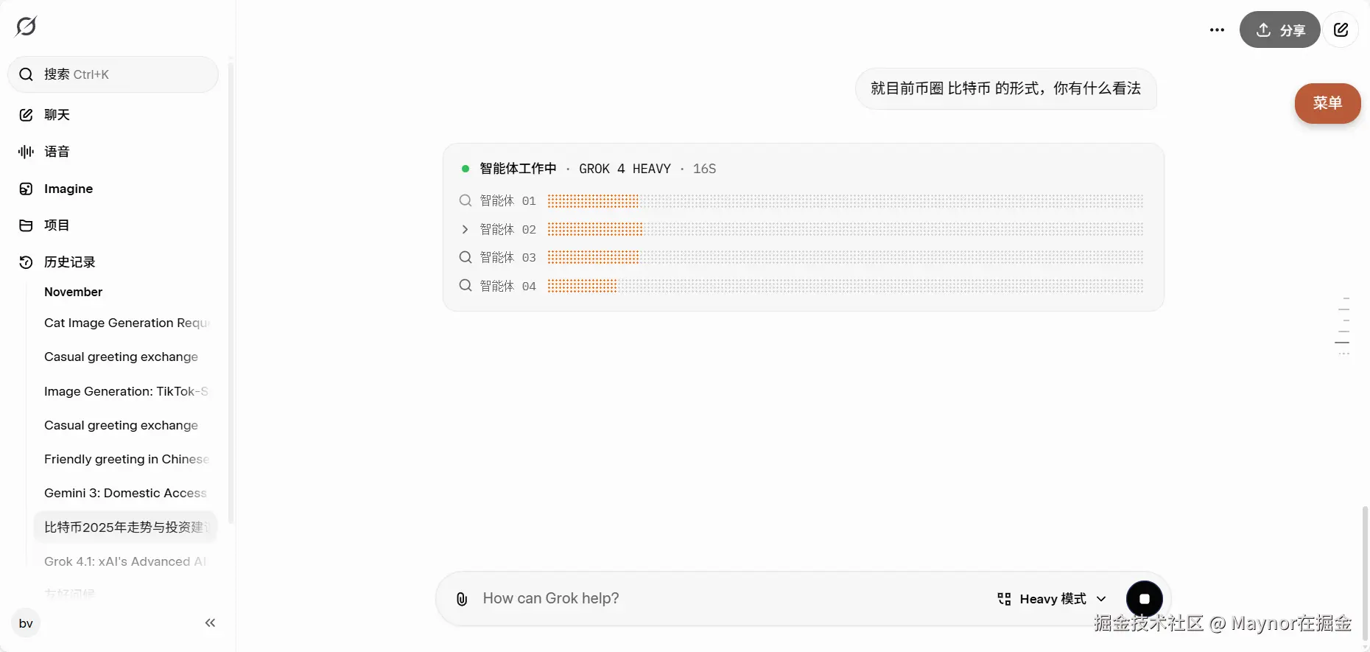
Task: Click the search icon for agent 01
Action: 466,200
